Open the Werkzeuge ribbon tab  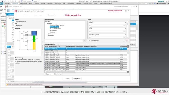58,3
